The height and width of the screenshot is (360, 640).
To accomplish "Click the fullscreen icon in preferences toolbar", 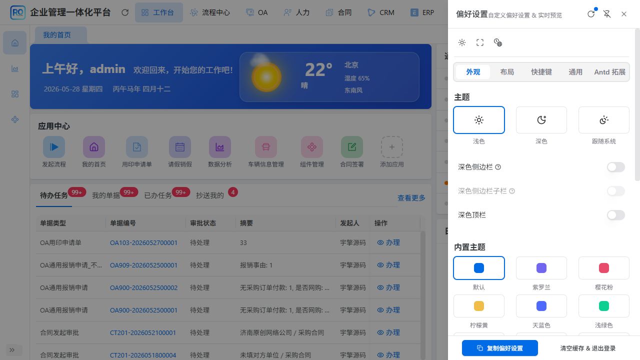I will pyautogui.click(x=480, y=42).
